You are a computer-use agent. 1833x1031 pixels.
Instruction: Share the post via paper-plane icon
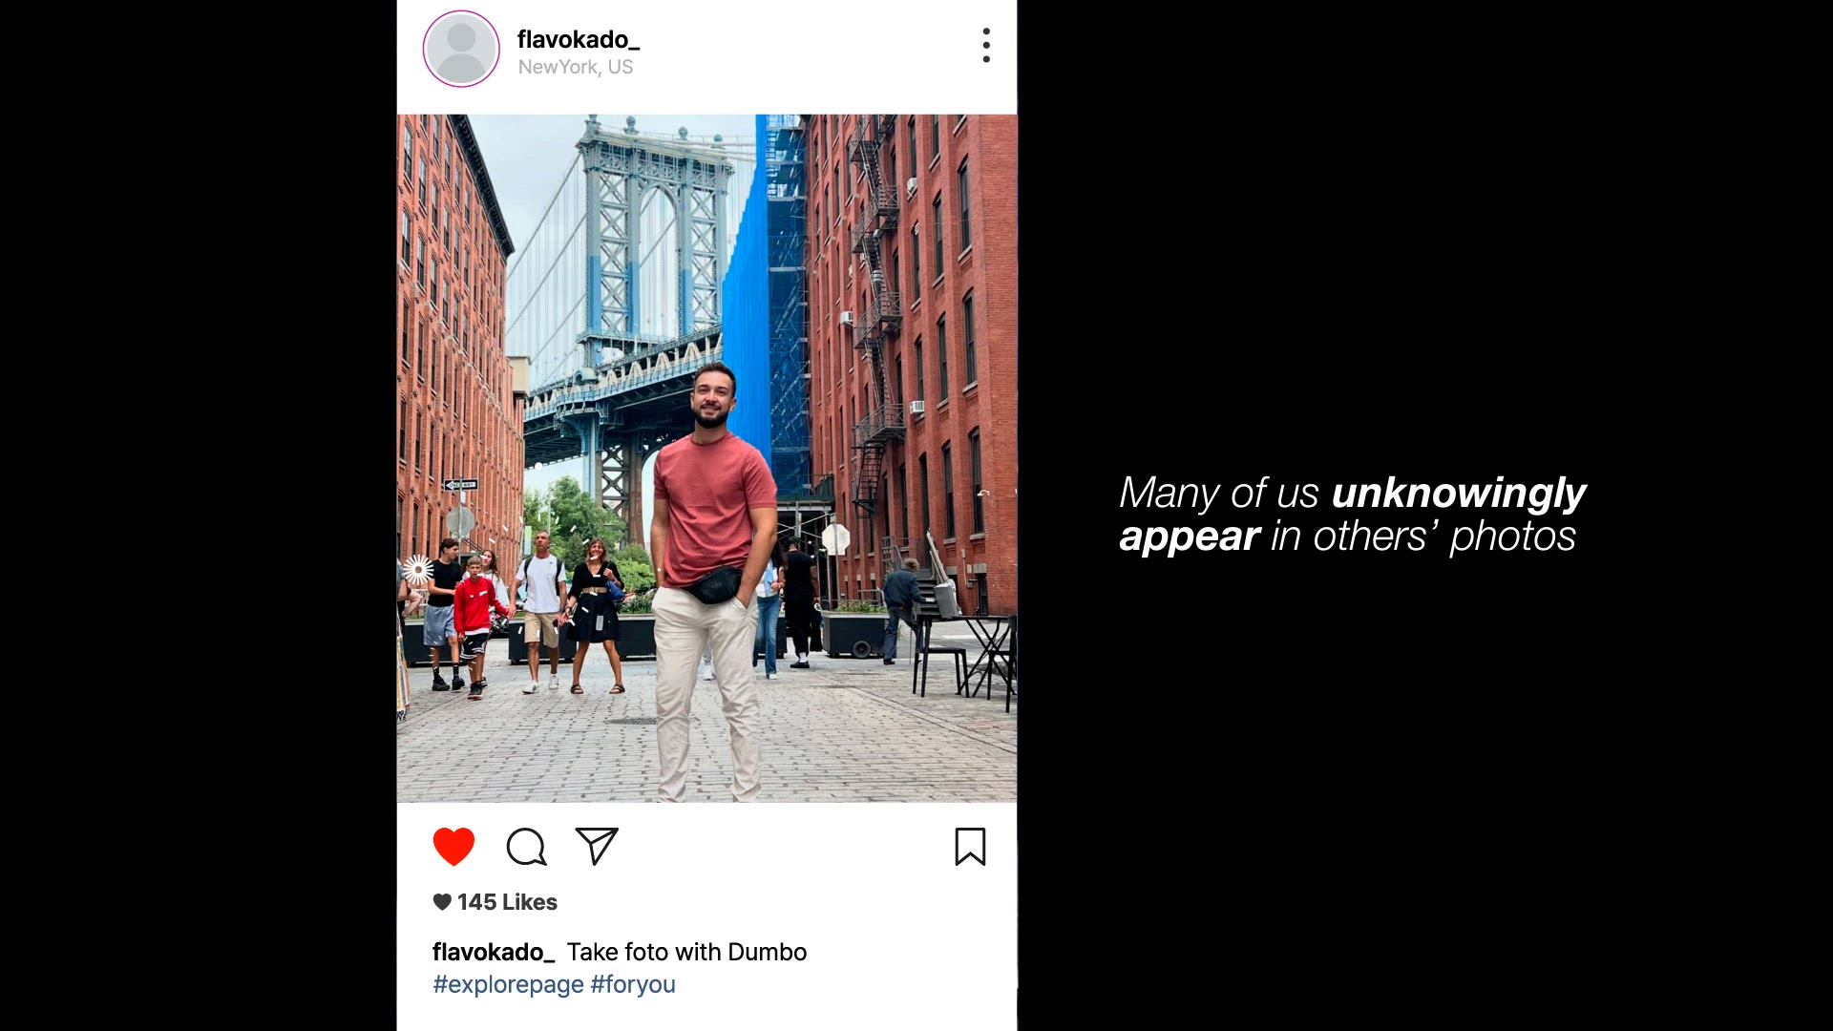[x=597, y=846]
